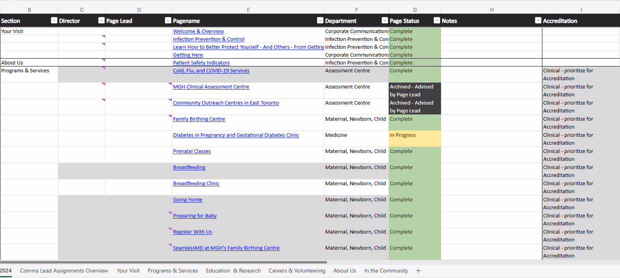
Task: Open the Pagename filter dropdown
Action: tap(320, 20)
